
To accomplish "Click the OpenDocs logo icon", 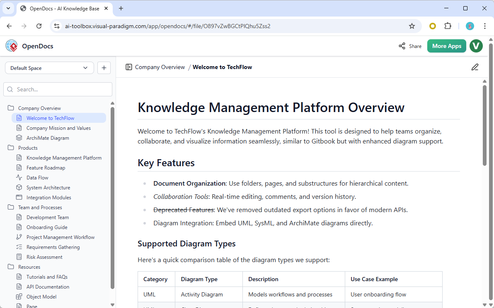I will tap(11, 46).
